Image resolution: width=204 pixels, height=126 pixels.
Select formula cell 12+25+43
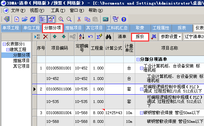[114, 113]
